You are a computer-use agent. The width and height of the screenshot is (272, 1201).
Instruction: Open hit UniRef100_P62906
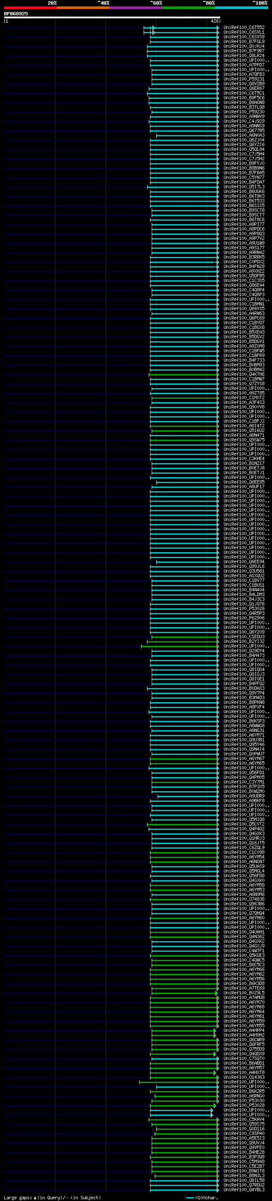point(244,618)
